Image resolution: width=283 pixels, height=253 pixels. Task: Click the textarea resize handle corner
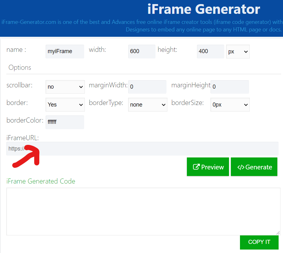(x=278, y=233)
